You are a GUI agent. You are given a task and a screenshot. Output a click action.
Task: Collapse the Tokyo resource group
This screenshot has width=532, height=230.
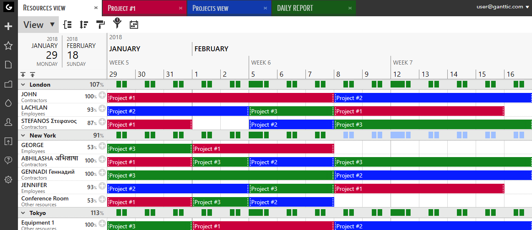pyautogui.click(x=23, y=213)
